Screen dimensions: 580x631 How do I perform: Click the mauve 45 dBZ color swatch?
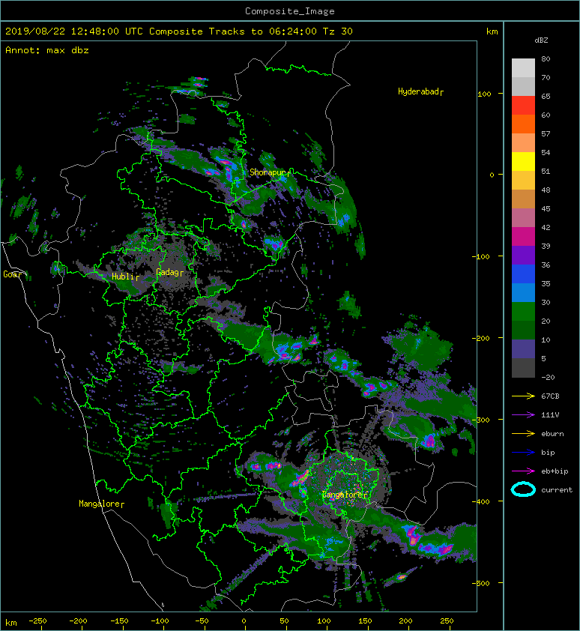pyautogui.click(x=523, y=218)
